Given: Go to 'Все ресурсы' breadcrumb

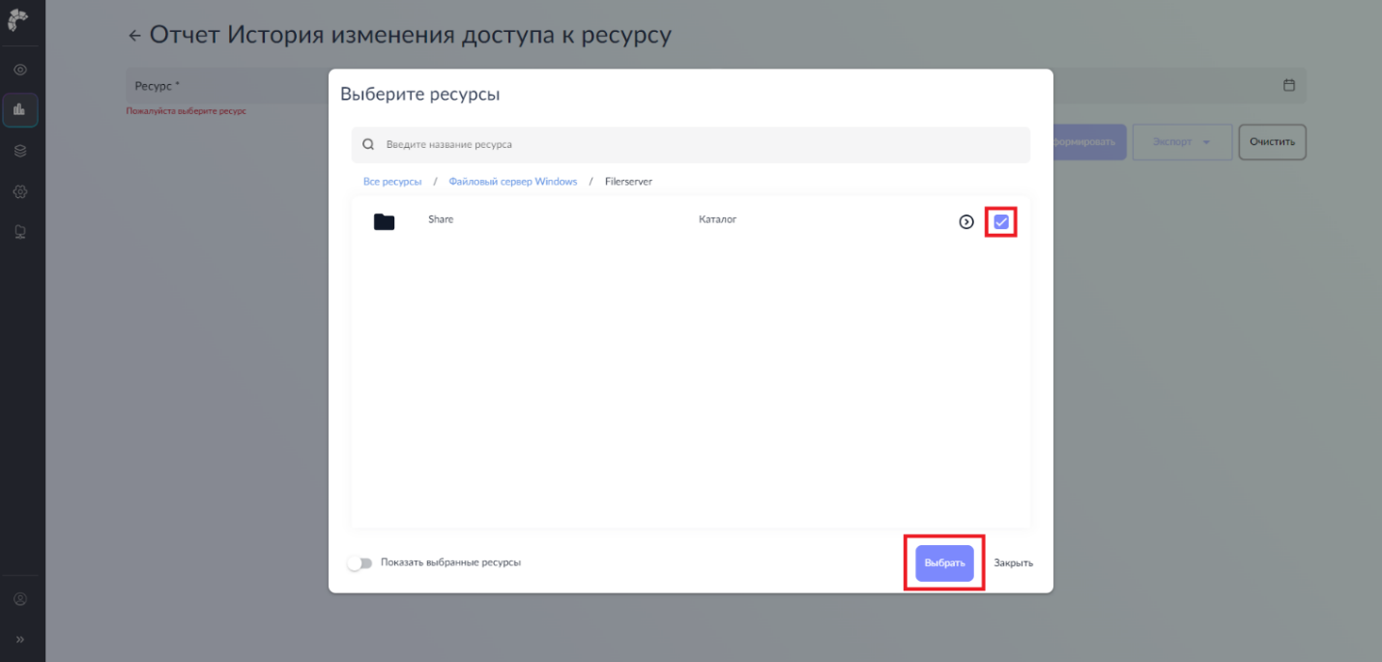Looking at the screenshot, I should click(x=392, y=182).
